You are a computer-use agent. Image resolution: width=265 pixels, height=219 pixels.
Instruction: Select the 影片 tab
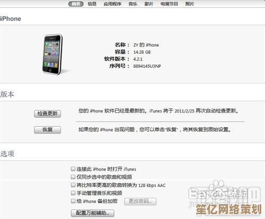(x=149, y=4)
